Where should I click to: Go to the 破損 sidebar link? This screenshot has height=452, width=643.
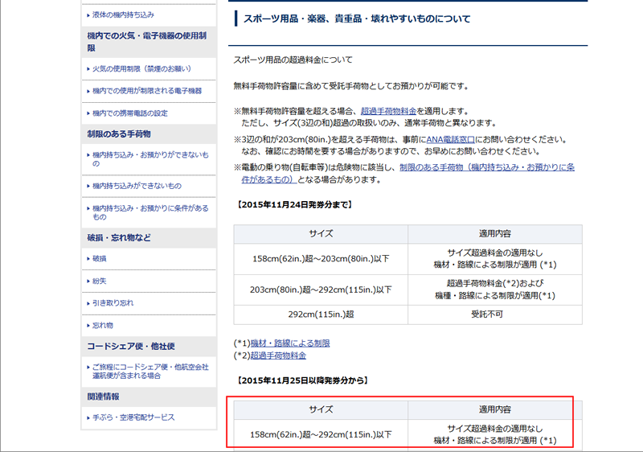coord(100,259)
